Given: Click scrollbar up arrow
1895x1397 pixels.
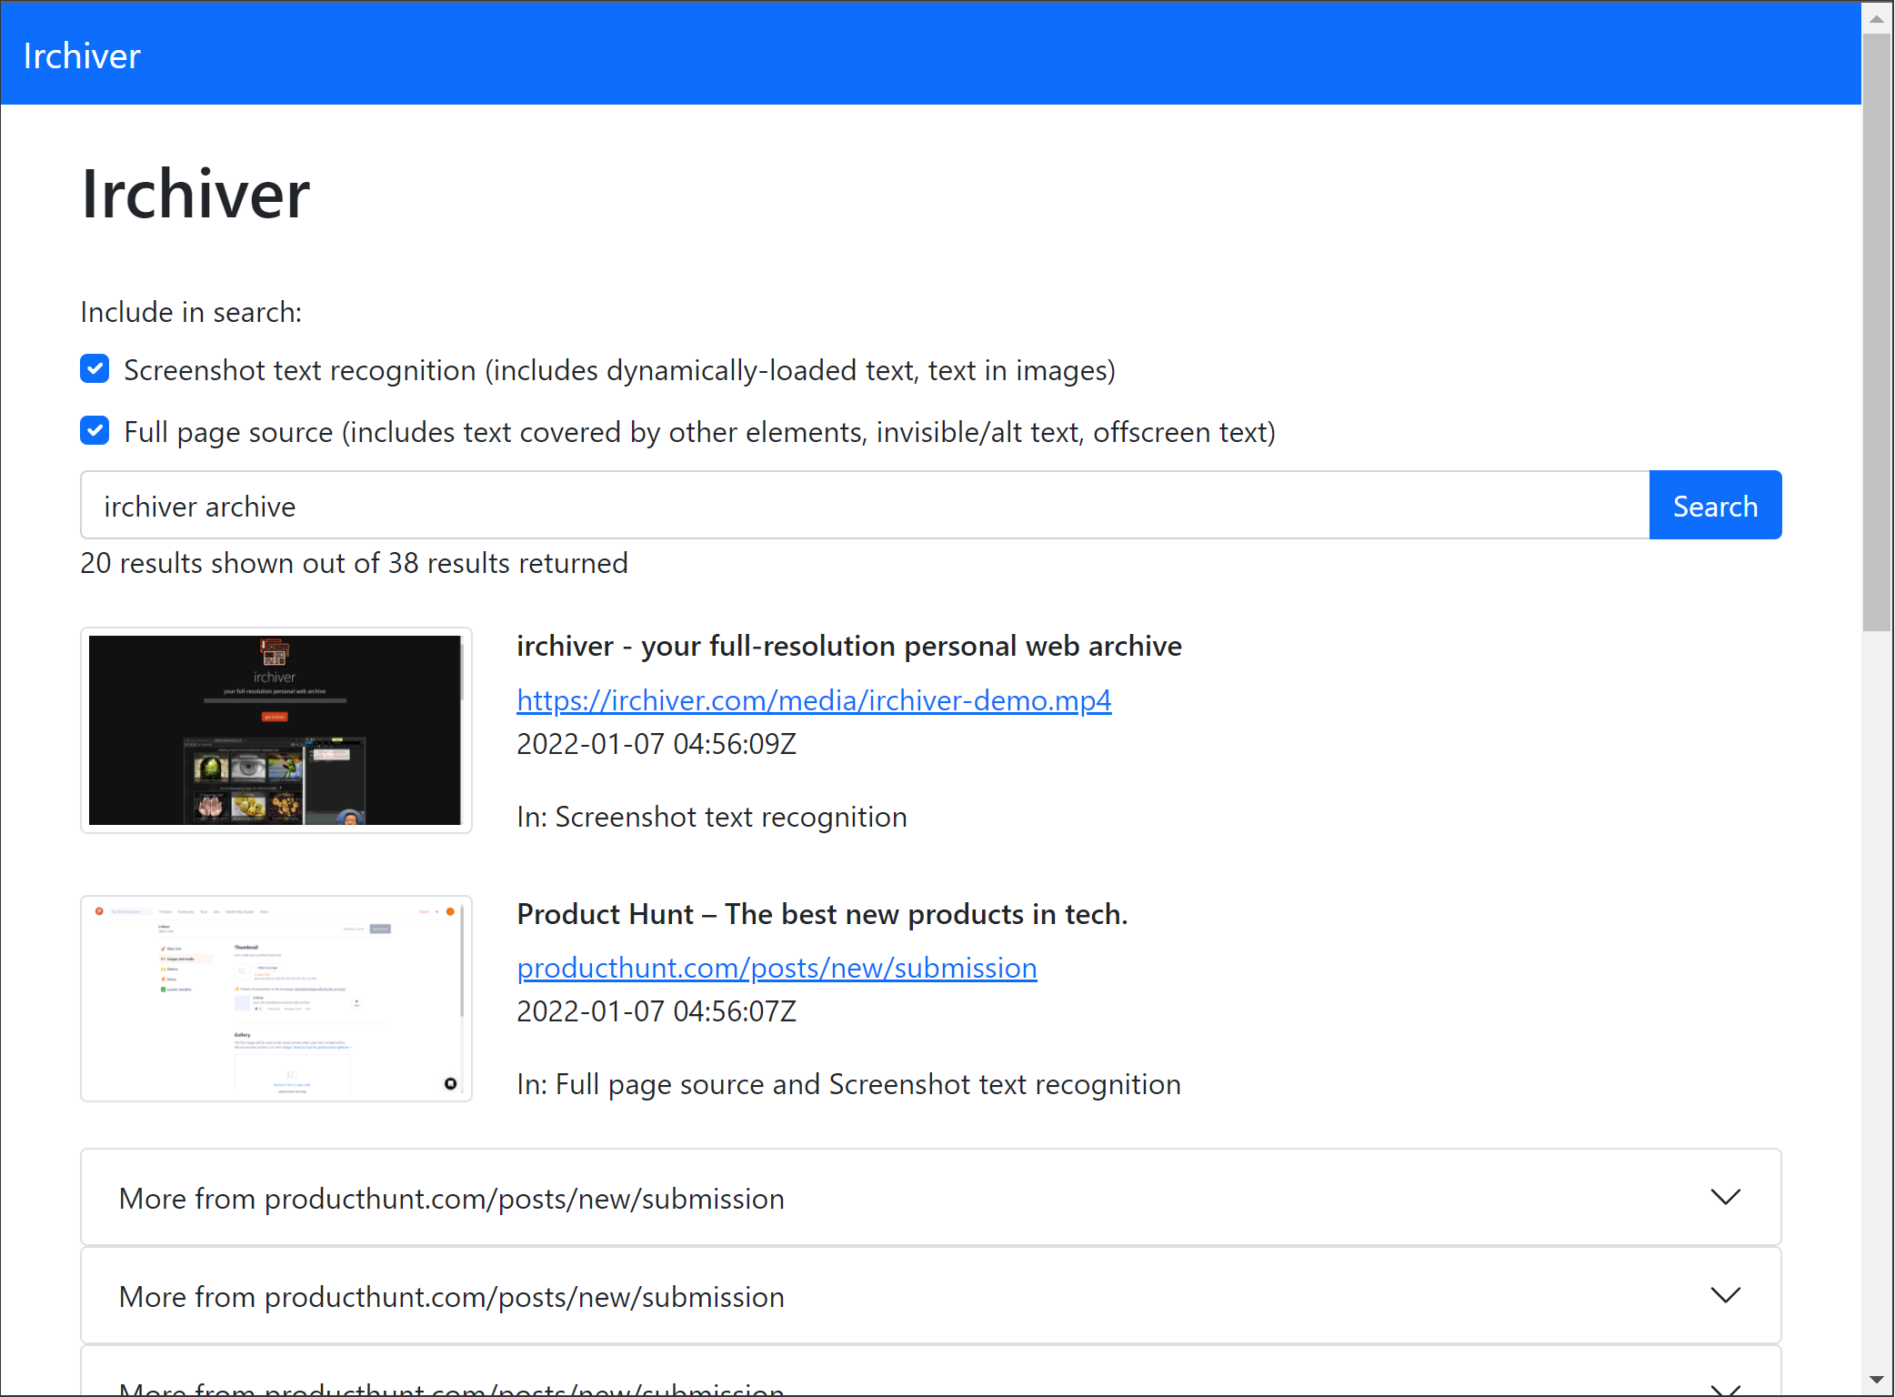Looking at the screenshot, I should [1876, 18].
